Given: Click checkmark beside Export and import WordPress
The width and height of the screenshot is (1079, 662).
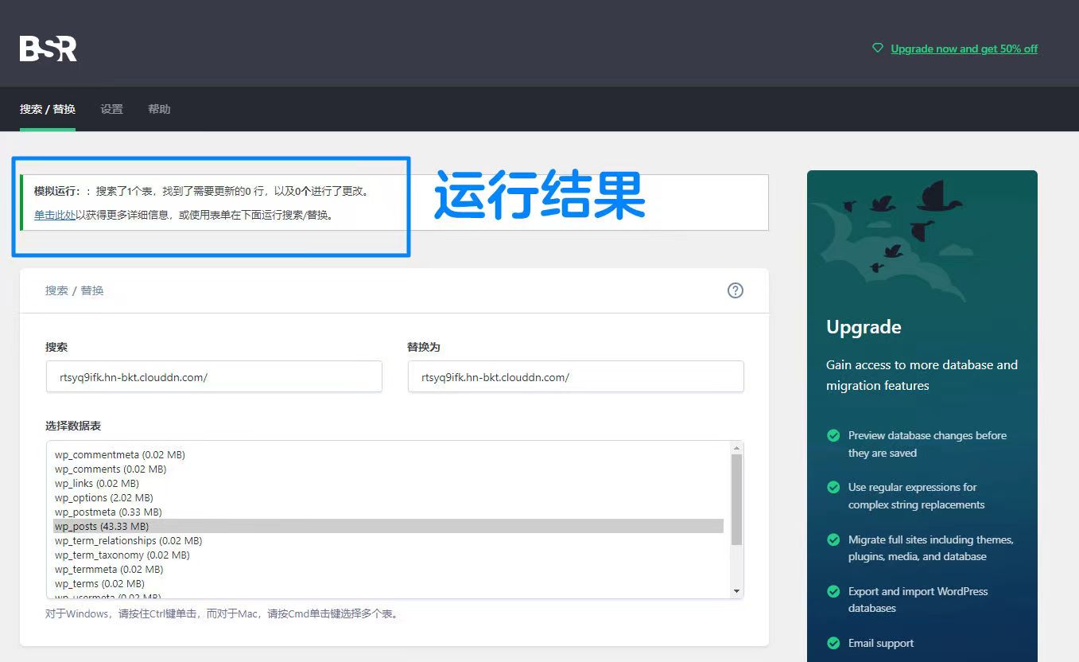Looking at the screenshot, I should click(x=833, y=591).
